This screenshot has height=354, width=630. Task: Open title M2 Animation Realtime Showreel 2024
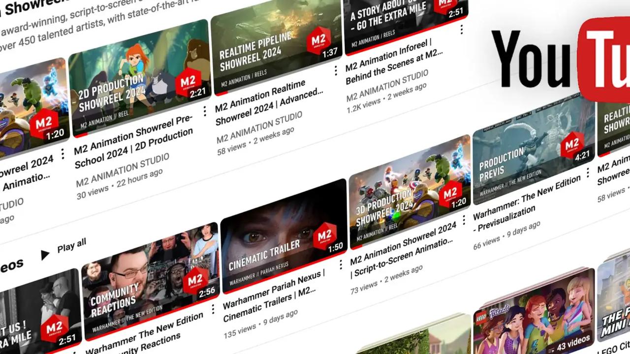(x=270, y=101)
